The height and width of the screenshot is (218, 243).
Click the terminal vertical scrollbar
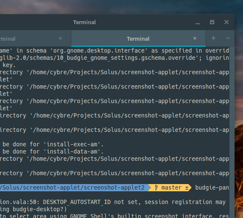point(232,132)
